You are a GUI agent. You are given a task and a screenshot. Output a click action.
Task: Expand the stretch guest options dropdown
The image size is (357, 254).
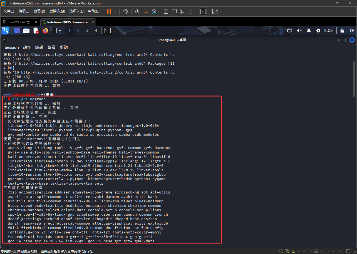221,11
